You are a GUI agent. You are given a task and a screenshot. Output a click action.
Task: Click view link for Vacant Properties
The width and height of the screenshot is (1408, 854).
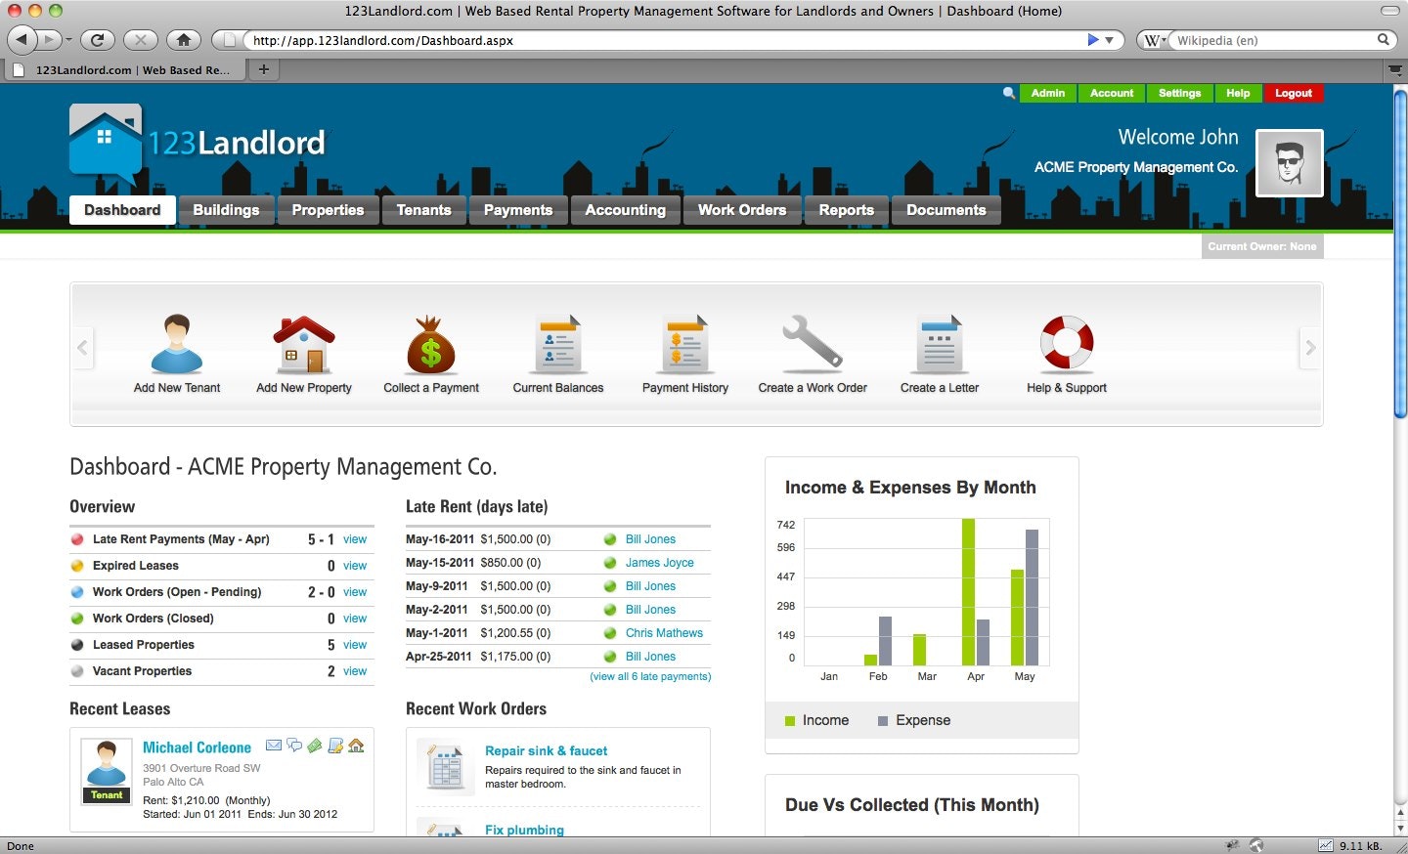355,671
